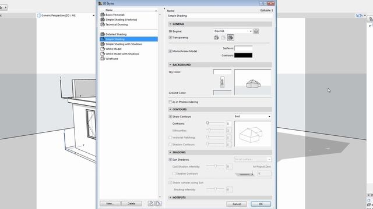Click the Delete button
Screen dimensions: 373x209
132,204
